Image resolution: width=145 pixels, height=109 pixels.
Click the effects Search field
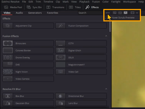90,13
